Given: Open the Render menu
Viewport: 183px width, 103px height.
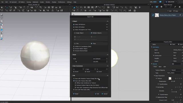Looking at the screenshot, I should click(48, 2).
